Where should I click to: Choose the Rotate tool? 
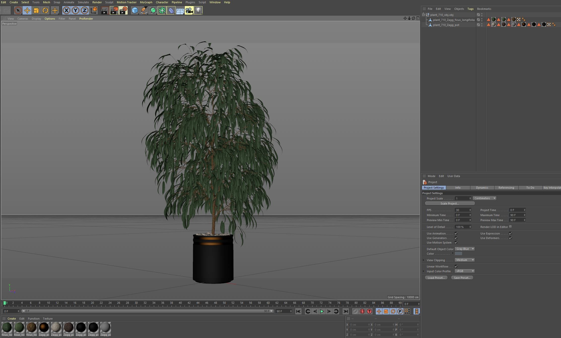coord(45,10)
